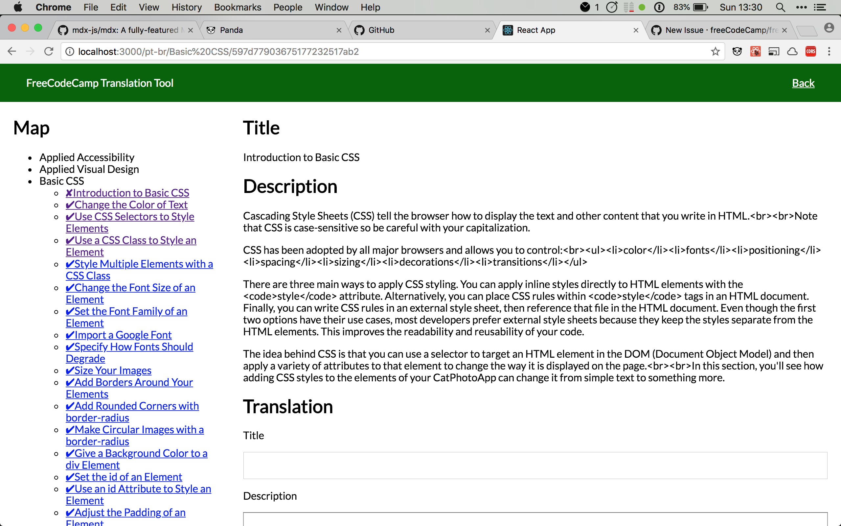Select Applied Accessibility in the Map list
Screen dimensions: 841x526
(87, 157)
